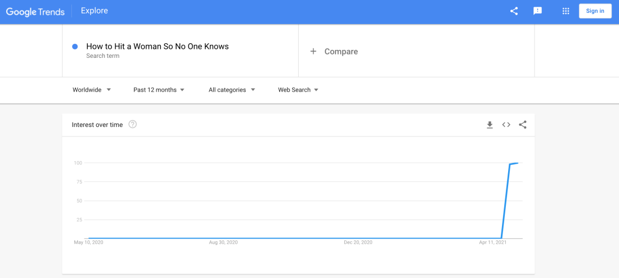Expand the All categories dropdown
Viewport: 619px width, 278px height.
232,90
